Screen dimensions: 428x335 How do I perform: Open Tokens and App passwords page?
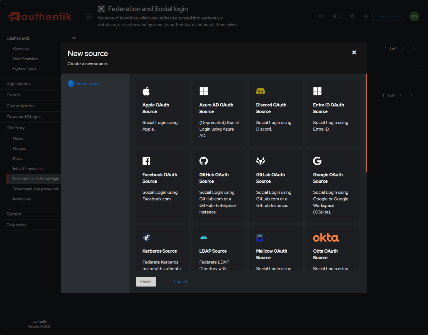(36, 189)
